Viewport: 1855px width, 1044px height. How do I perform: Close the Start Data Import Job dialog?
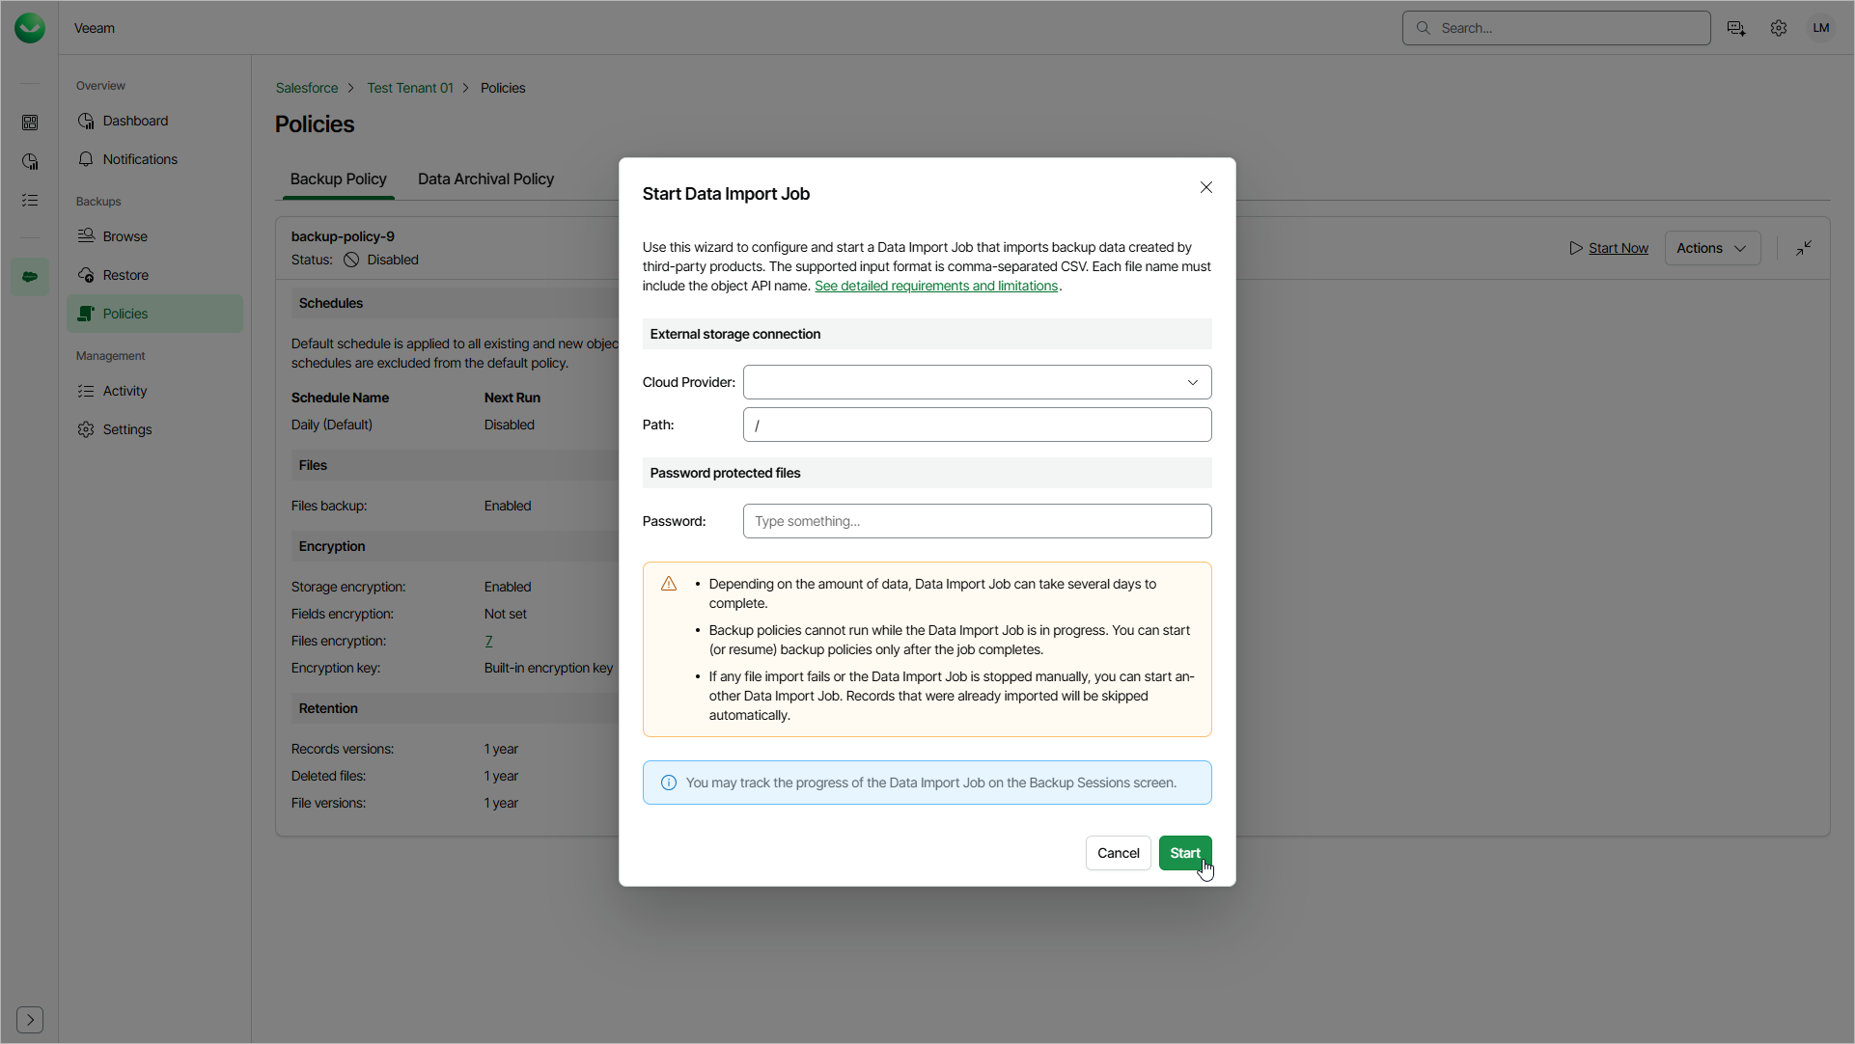point(1206,187)
